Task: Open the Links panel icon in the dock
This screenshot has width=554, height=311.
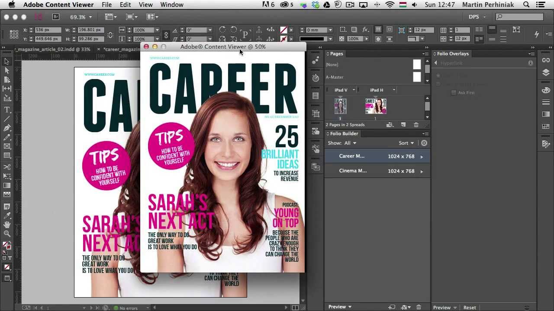Action: click(x=546, y=60)
